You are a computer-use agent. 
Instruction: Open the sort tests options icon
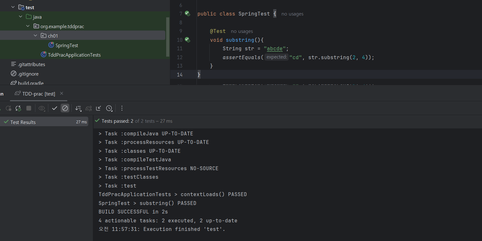coord(78,108)
